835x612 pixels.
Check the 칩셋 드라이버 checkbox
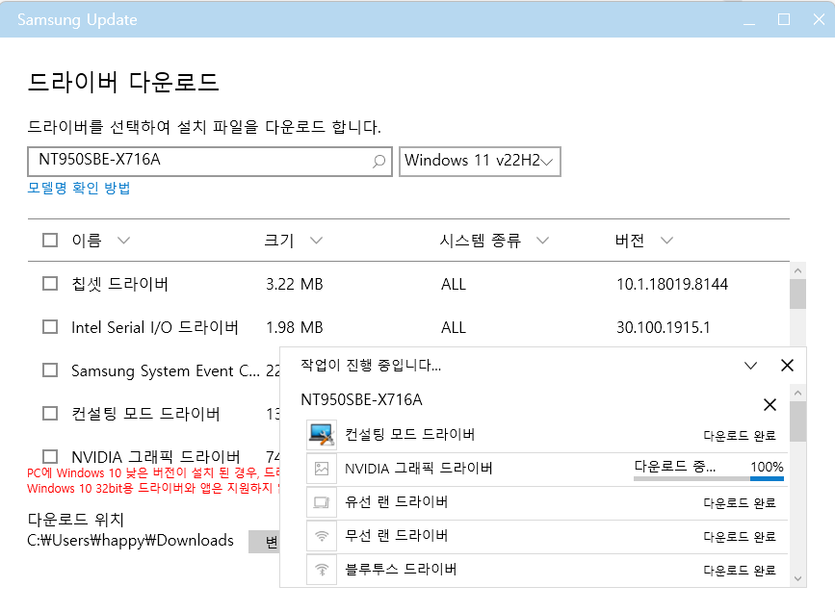(x=50, y=283)
